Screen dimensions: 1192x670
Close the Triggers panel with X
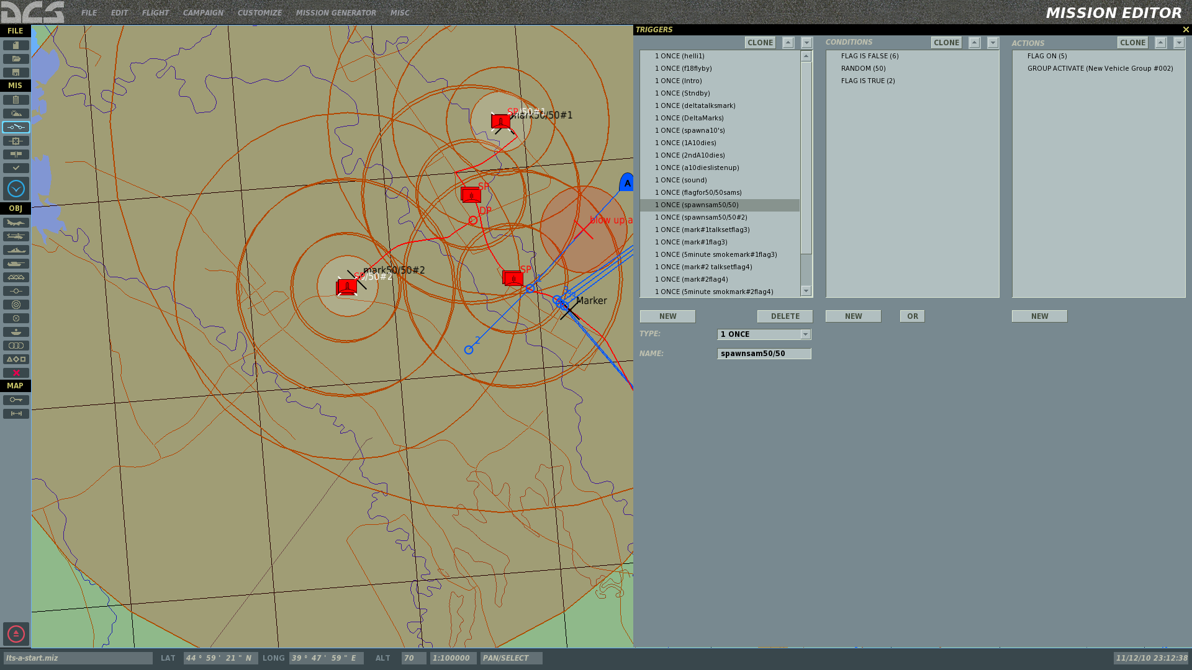(x=1186, y=30)
